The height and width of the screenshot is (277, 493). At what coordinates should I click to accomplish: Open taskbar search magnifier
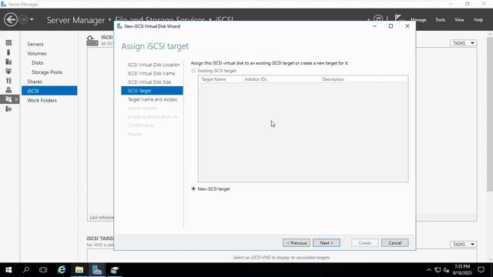click(26, 270)
